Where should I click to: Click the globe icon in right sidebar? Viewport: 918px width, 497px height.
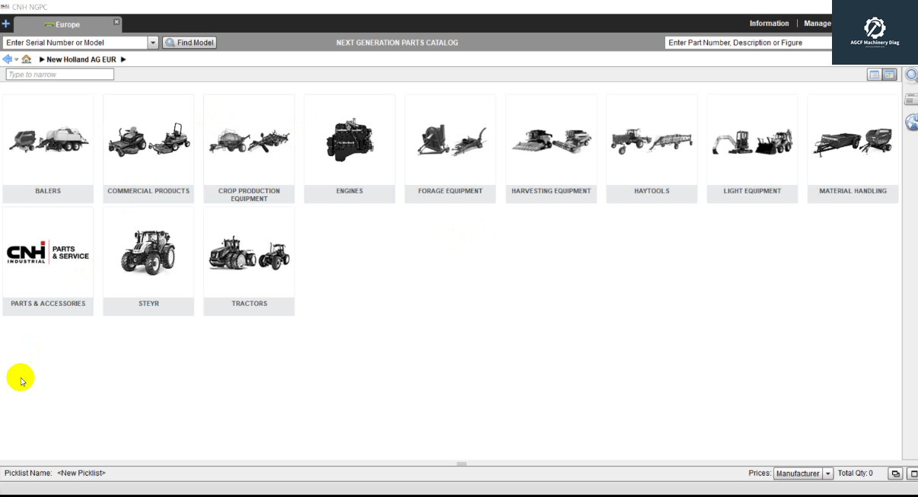(x=911, y=123)
